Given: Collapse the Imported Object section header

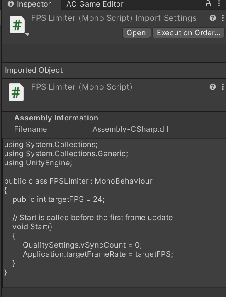Looking at the screenshot, I should (114, 70).
